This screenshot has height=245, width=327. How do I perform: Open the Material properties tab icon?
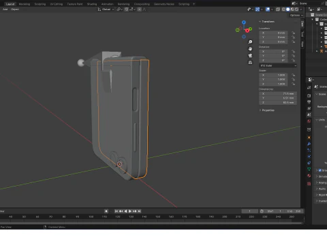tap(309, 176)
